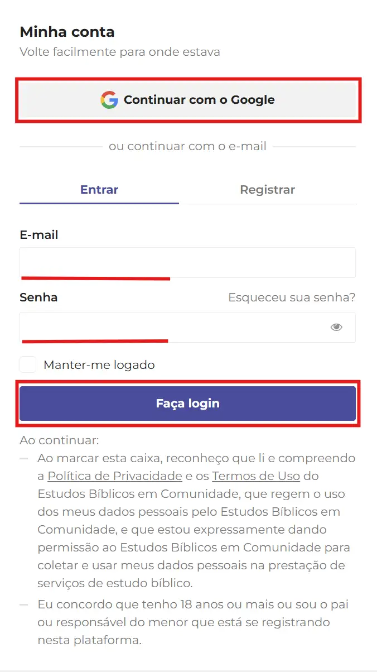Open the Registrar tab
This screenshot has width=377, height=672.
(x=267, y=190)
